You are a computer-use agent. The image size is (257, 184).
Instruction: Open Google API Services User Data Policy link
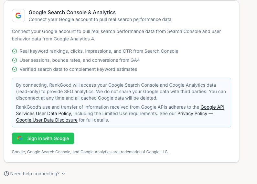120,110
